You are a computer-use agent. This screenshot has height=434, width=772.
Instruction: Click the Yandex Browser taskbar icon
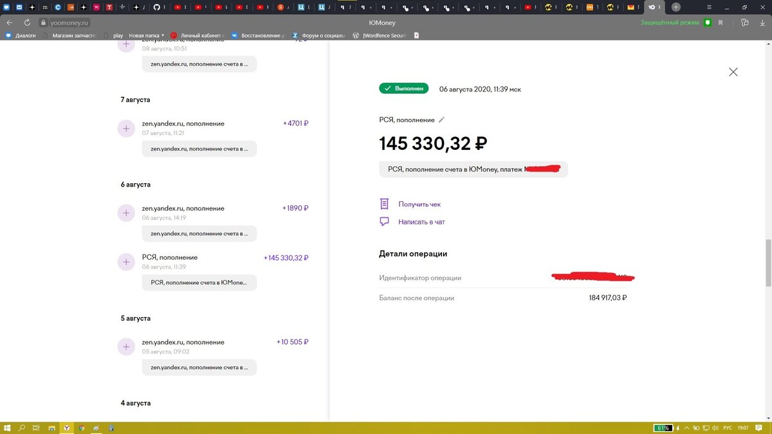67,428
